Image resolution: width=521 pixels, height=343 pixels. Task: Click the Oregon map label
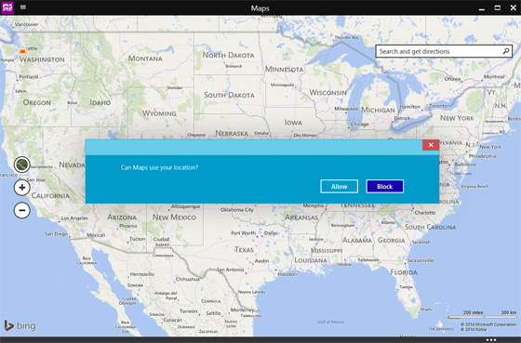[37, 102]
